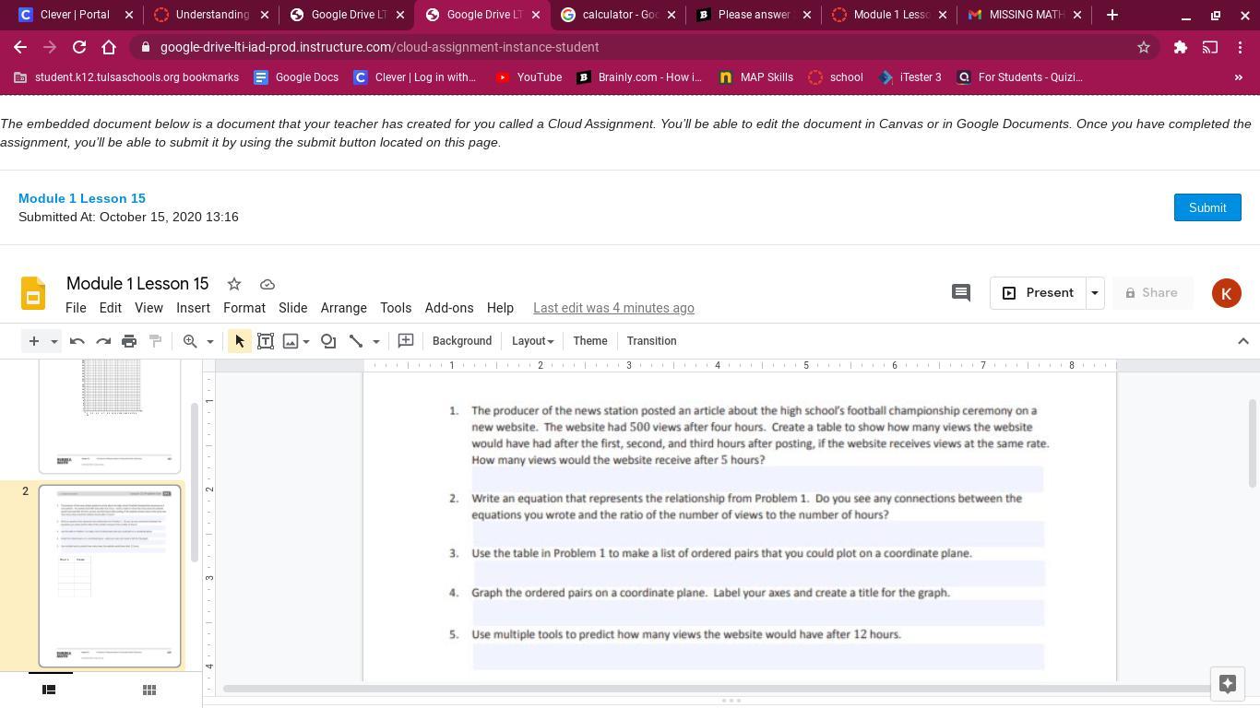The height and width of the screenshot is (708, 1260).
Task: Open the Theme panel
Action: point(590,341)
